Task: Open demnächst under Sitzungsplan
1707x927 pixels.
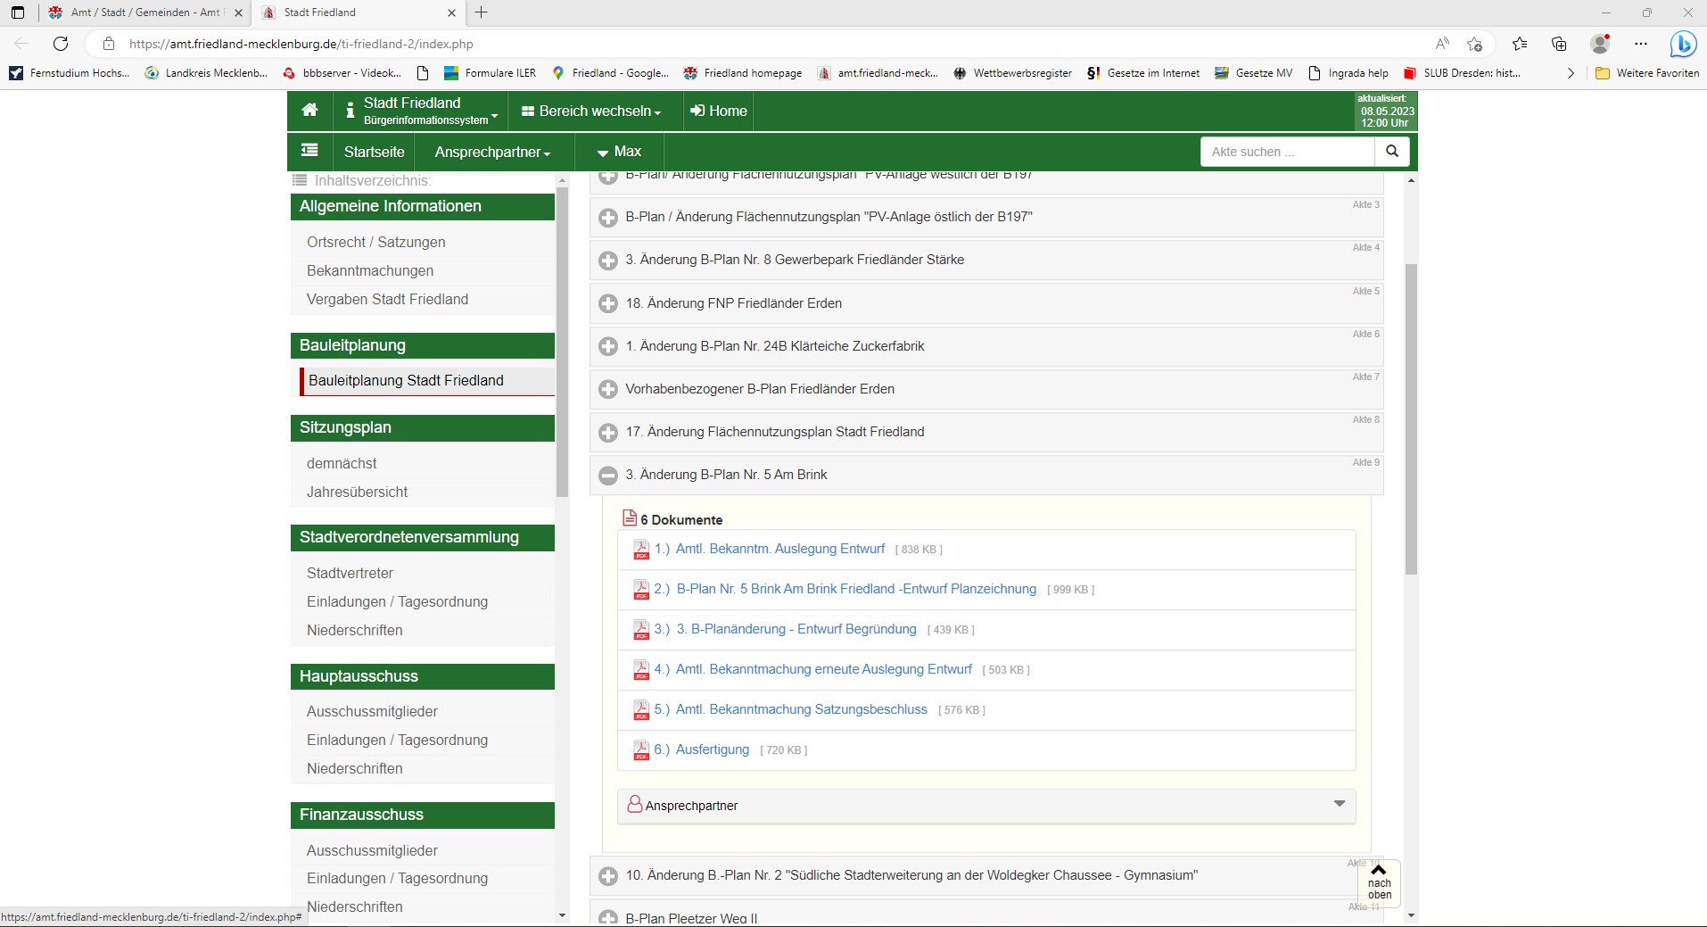Action: (342, 463)
